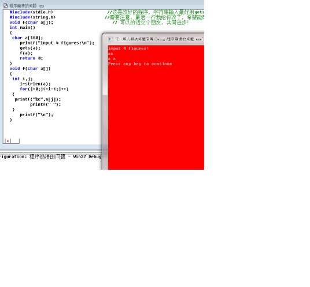Click the 'return 0;' line
Image resolution: width=310 pixels, height=287 pixels.
(x=31, y=58)
